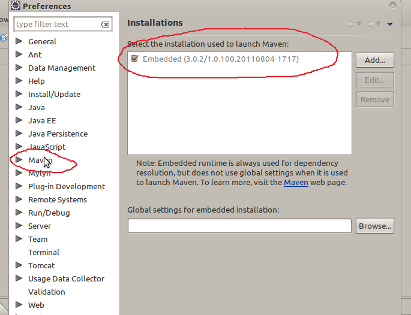Screen dimensions: 411x315
Task: Expand the Tomcat node arrow
Action: point(19,265)
